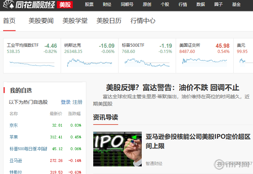This screenshot has height=174, width=253.
Task: Click 标普500ETF mini chart
Action: coord(147,63)
